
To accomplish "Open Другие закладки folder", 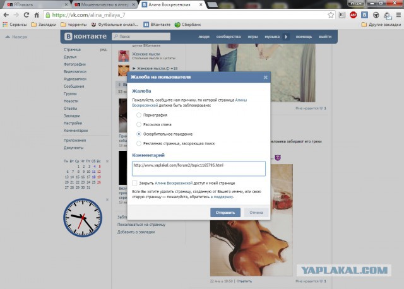I will point(381,25).
